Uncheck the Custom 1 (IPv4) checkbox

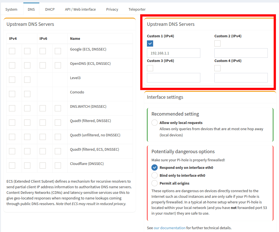click(x=150, y=43)
